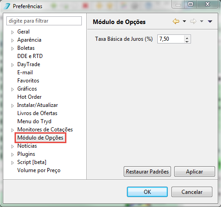Viewport: 221px width, 207px height.
Task: Confirm with the OK button
Action: [x=147, y=192]
